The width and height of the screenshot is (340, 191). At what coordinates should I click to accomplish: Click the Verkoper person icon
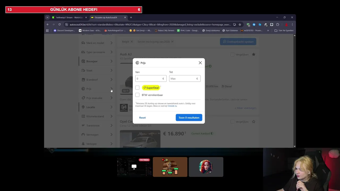pos(83,144)
